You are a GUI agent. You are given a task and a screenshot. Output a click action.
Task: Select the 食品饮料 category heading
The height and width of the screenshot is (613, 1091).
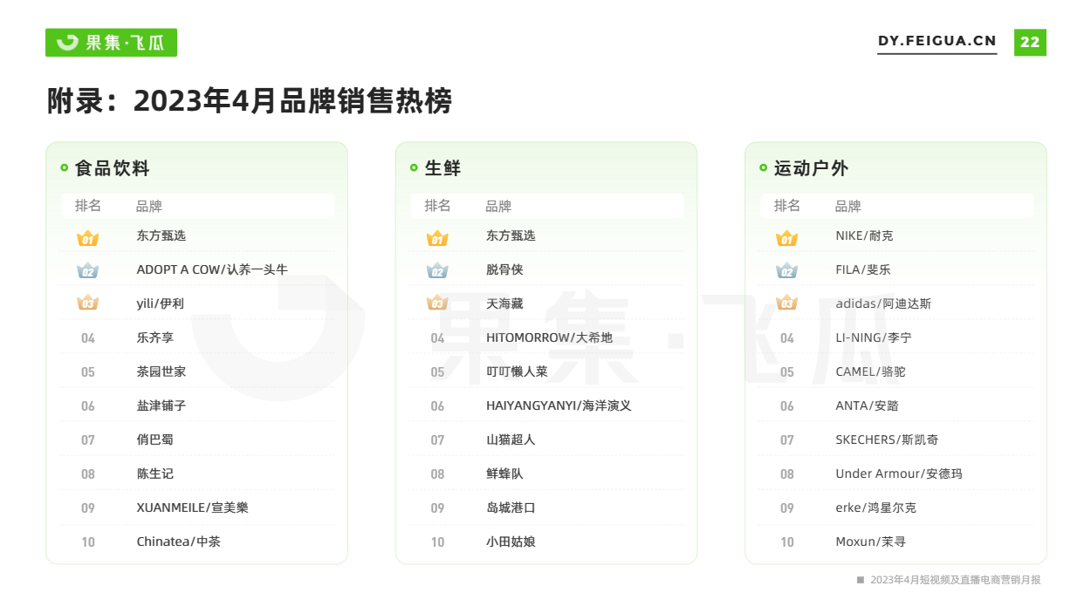pos(113,168)
